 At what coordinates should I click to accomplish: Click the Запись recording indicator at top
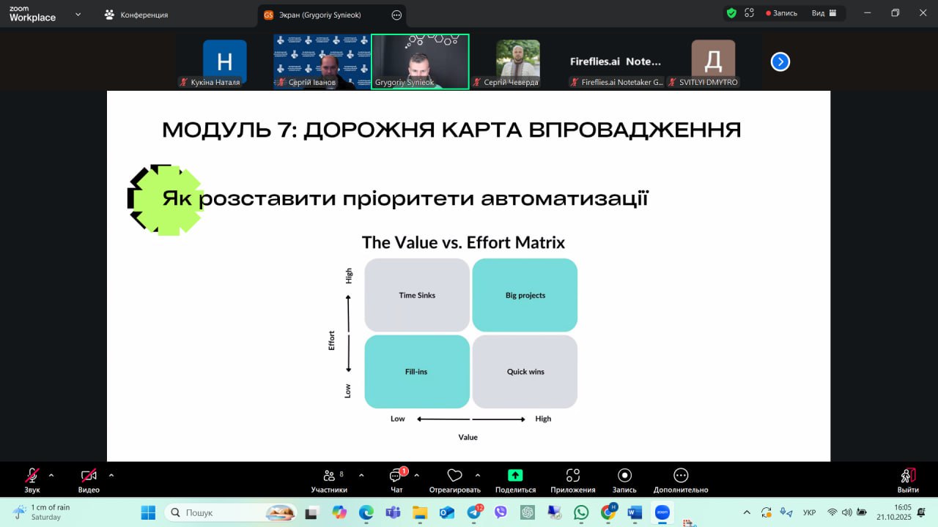coord(781,13)
